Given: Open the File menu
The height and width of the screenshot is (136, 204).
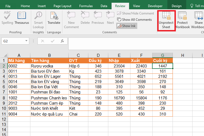Looking at the screenshot, I should [x=8, y=6].
